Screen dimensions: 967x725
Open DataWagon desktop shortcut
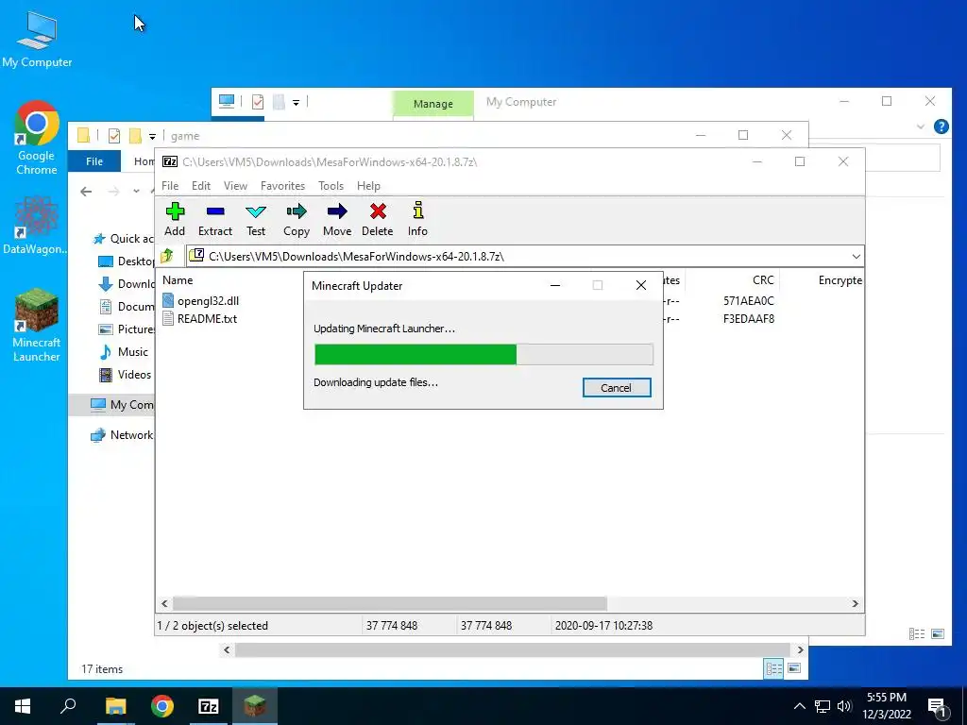(35, 226)
